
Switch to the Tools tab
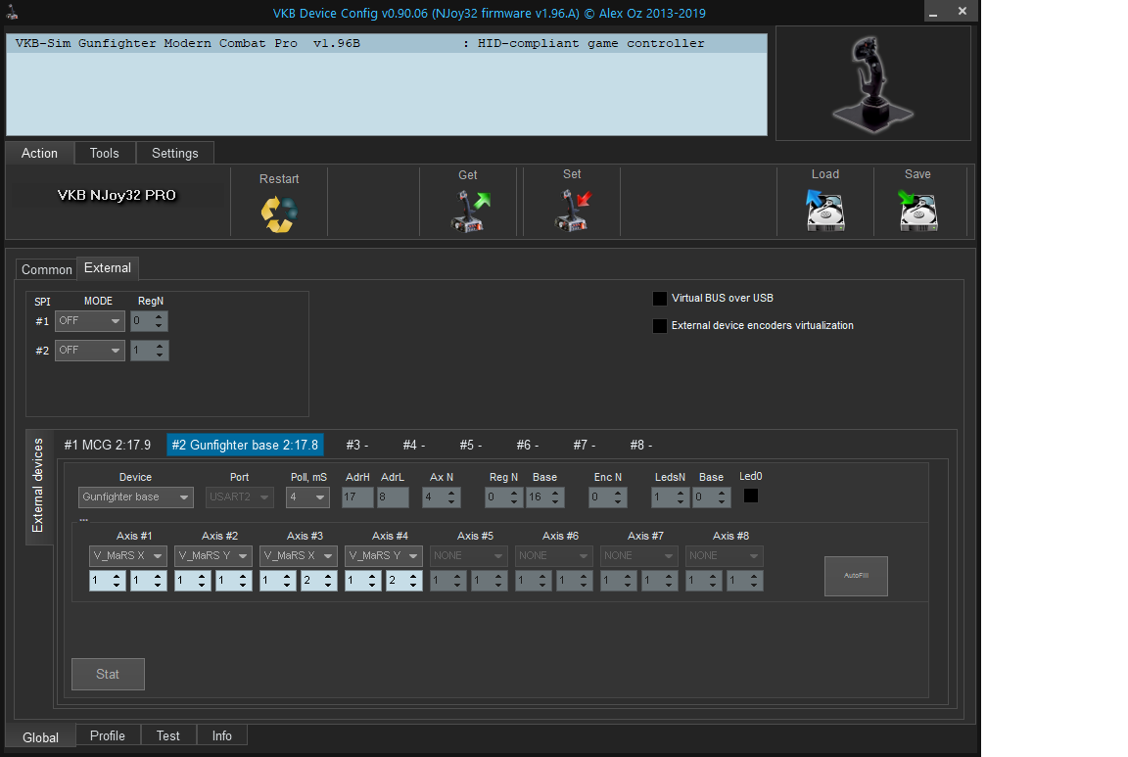point(104,153)
